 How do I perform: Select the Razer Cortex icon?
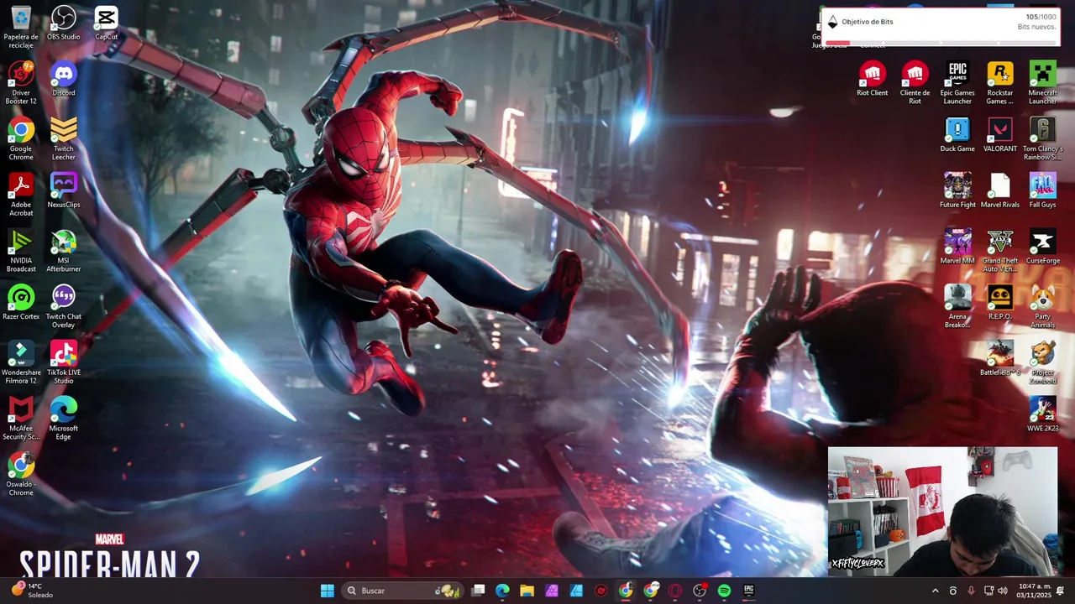click(21, 303)
